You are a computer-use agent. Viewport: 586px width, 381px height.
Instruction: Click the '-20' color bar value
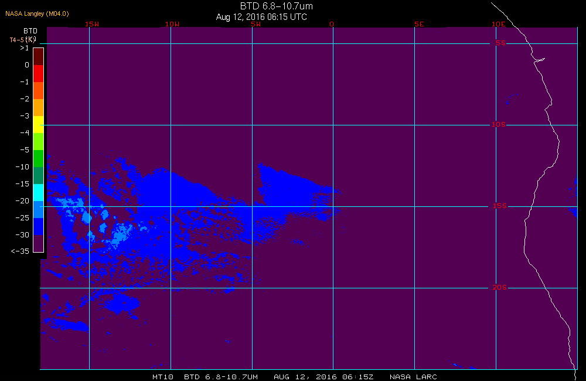pyautogui.click(x=22, y=201)
